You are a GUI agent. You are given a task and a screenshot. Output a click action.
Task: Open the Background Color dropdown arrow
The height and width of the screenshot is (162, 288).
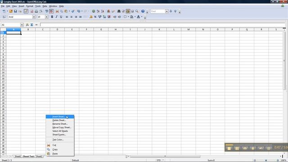click(135, 17)
